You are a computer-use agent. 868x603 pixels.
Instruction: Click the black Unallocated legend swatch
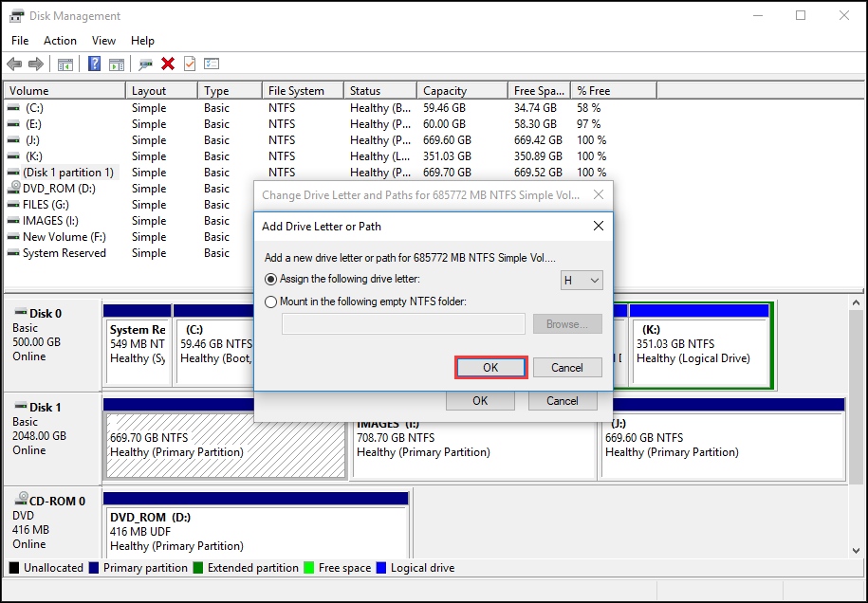click(14, 568)
